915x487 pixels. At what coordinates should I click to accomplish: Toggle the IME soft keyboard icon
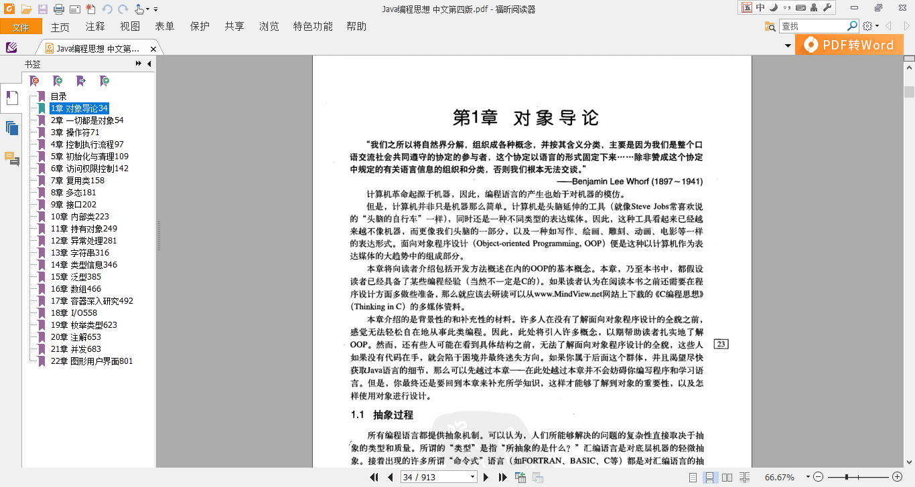[800, 8]
